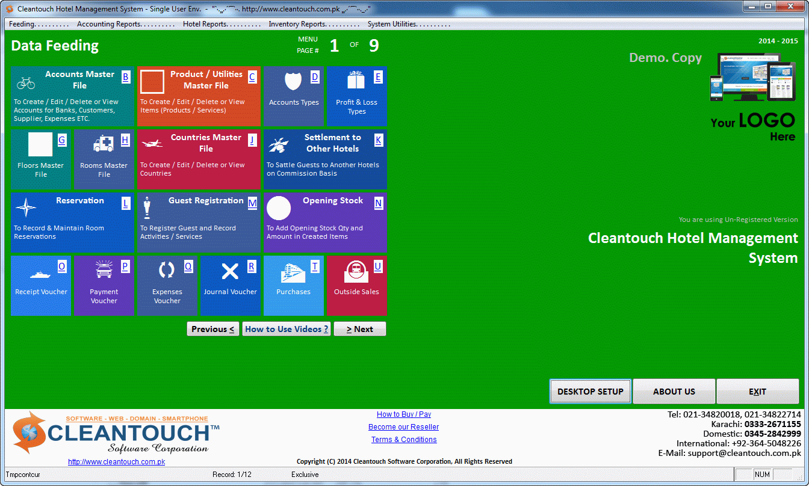Viewport: 809px width, 486px height.
Task: Click the support@cleantouch.com.pk email text
Action: [745, 453]
